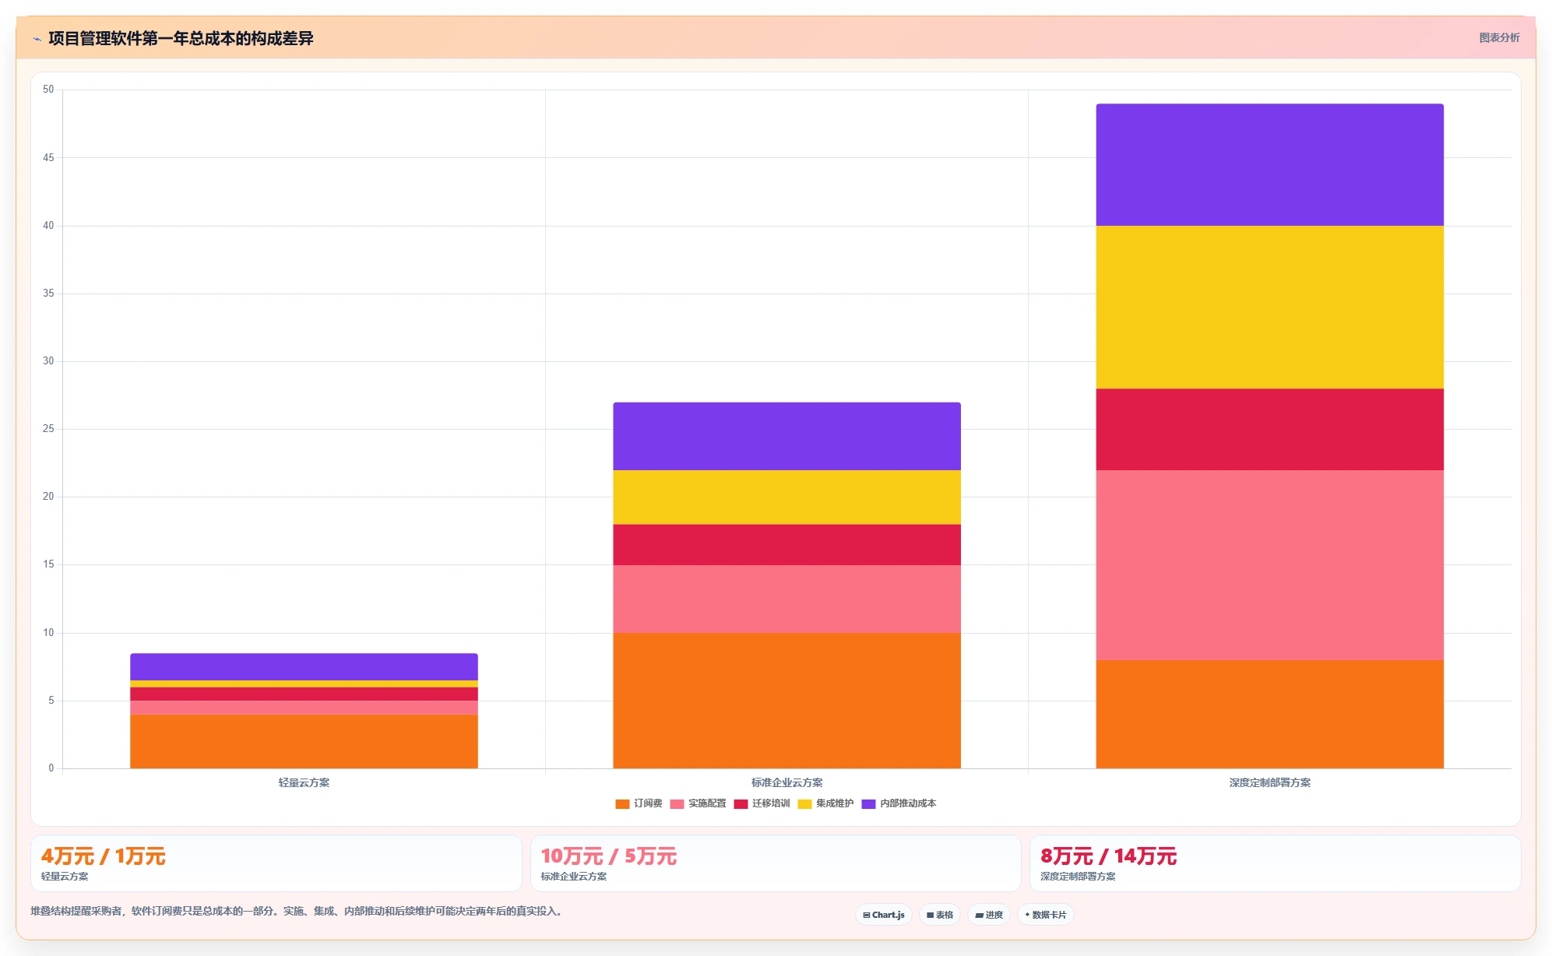Click the y-axis tick value 25
The image size is (1552, 956).
[48, 428]
